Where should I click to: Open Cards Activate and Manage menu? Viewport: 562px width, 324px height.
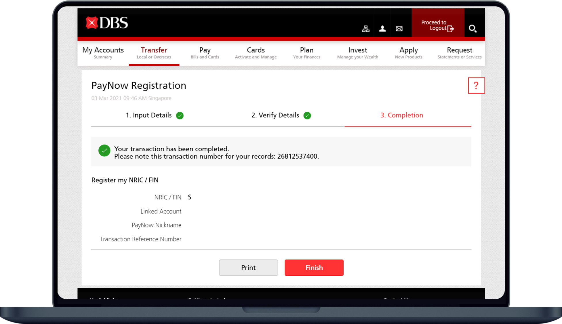pyautogui.click(x=256, y=53)
